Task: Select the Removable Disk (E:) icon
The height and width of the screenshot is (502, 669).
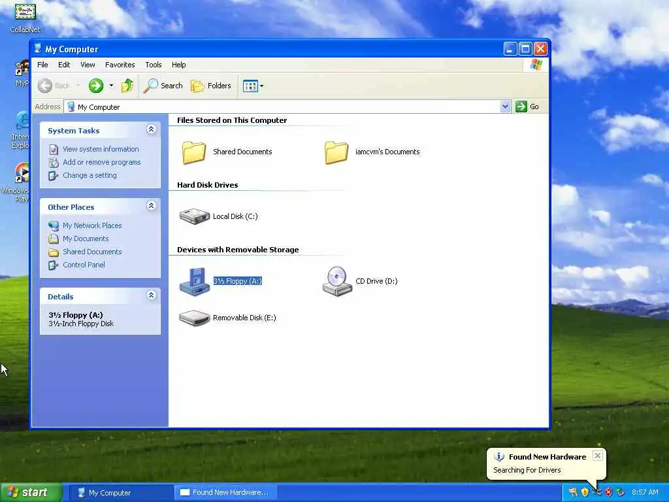Action: [195, 318]
